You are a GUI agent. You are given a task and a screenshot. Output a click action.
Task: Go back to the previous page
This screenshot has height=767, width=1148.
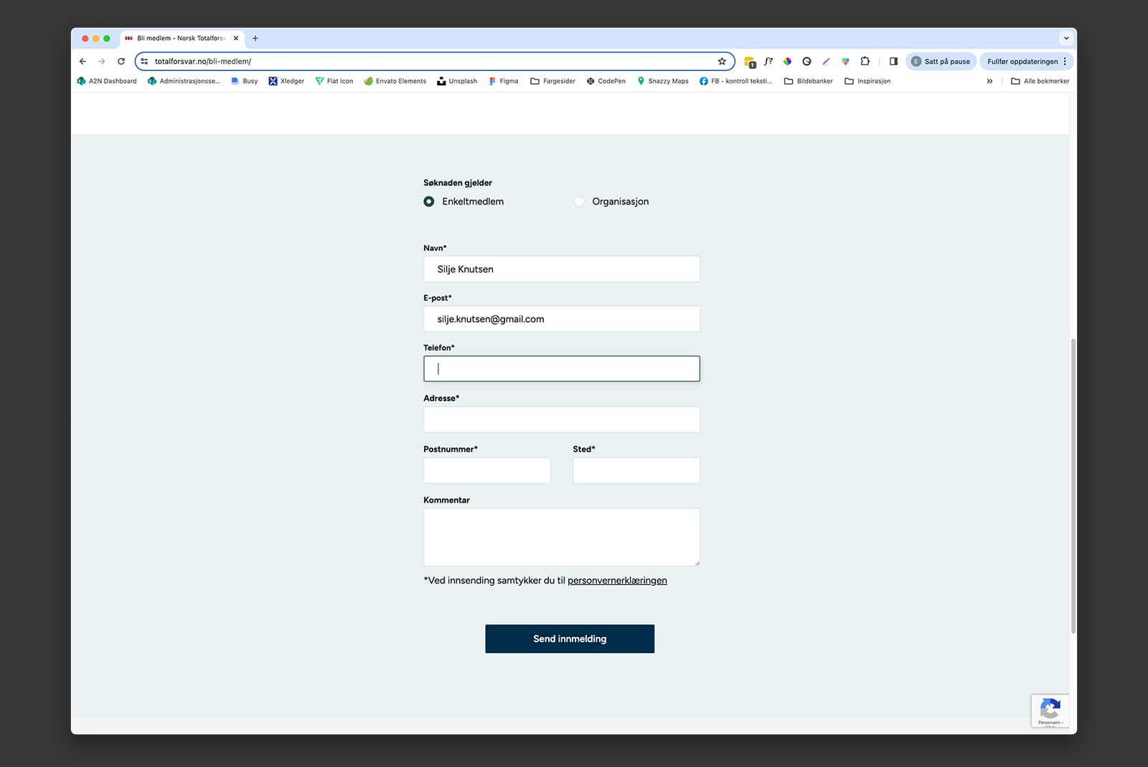pos(83,62)
